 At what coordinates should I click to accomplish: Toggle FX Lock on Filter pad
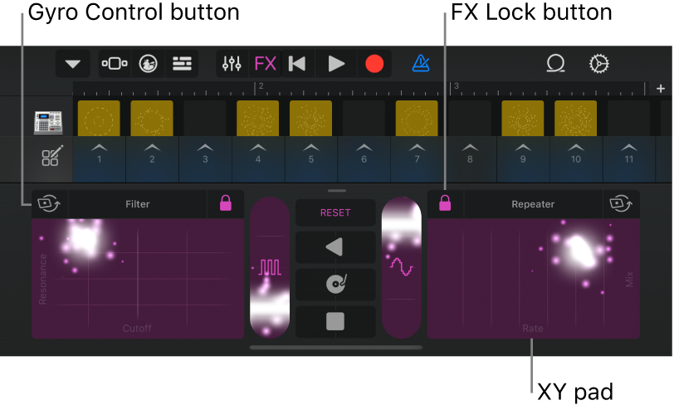coord(226,203)
